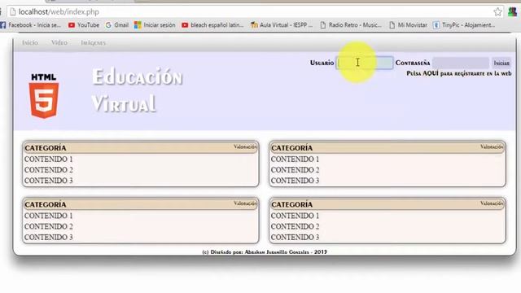Select CONTENIDO 1 in the lower-left category

(49, 216)
